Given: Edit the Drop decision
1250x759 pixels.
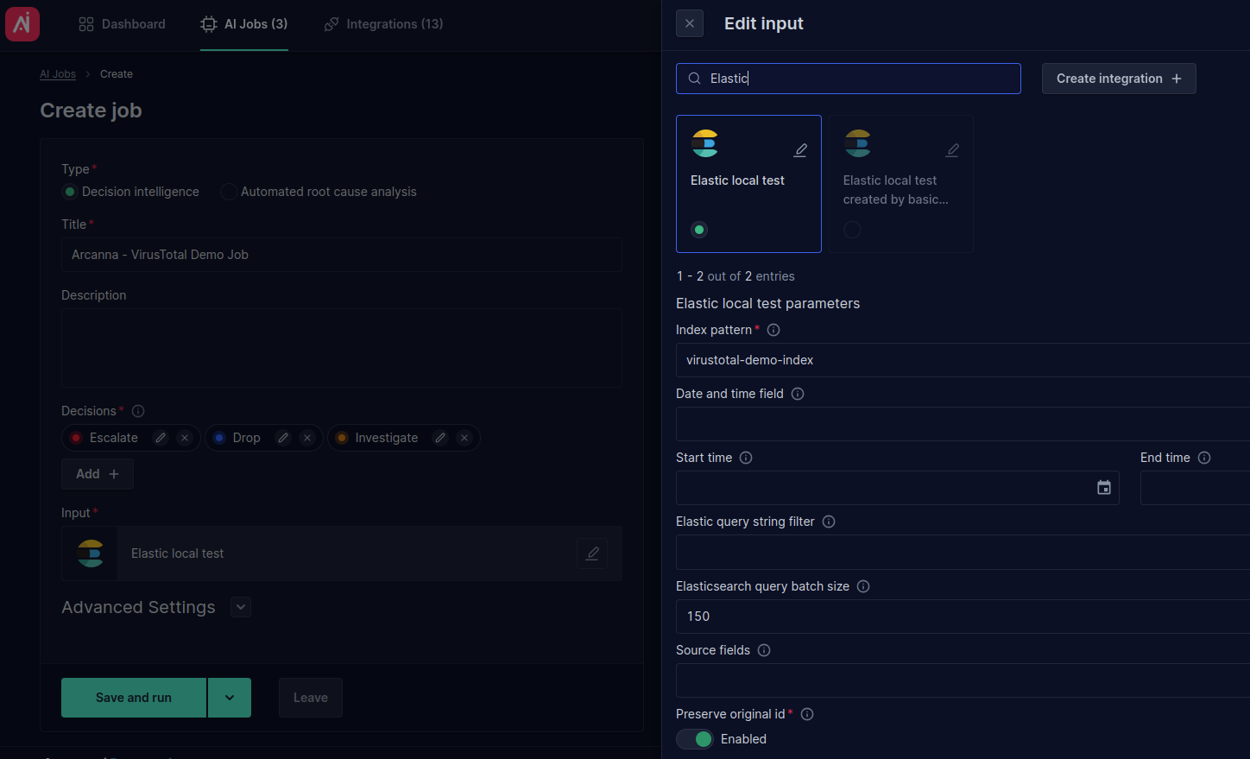Looking at the screenshot, I should click(x=283, y=438).
